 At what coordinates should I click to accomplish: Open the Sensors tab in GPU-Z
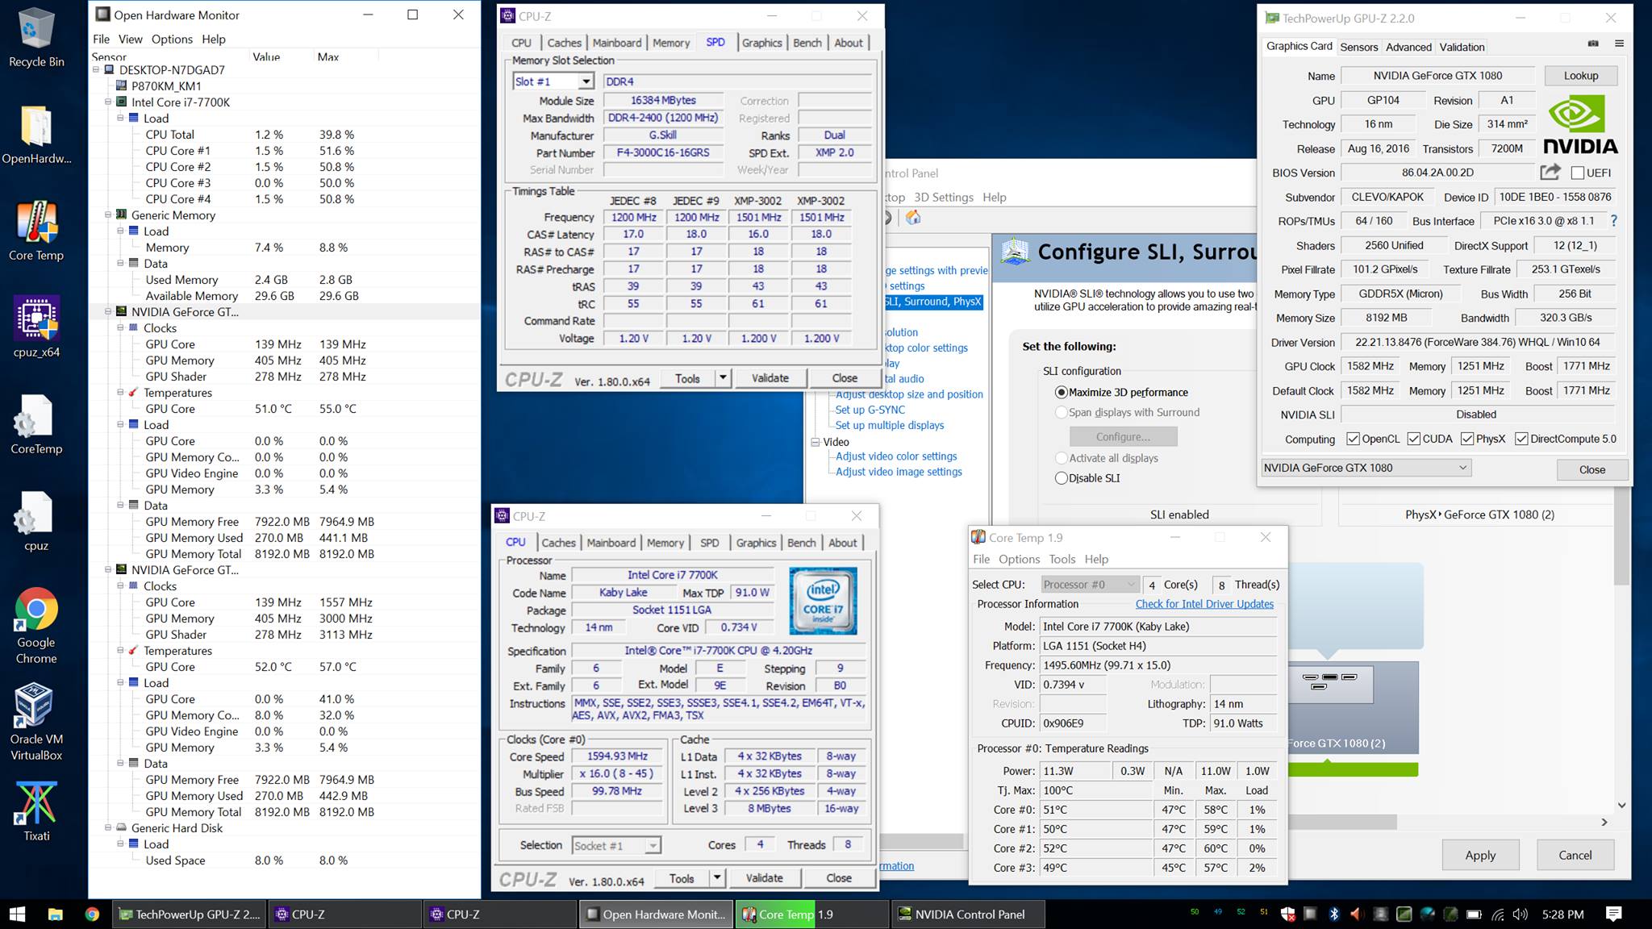click(x=1358, y=47)
